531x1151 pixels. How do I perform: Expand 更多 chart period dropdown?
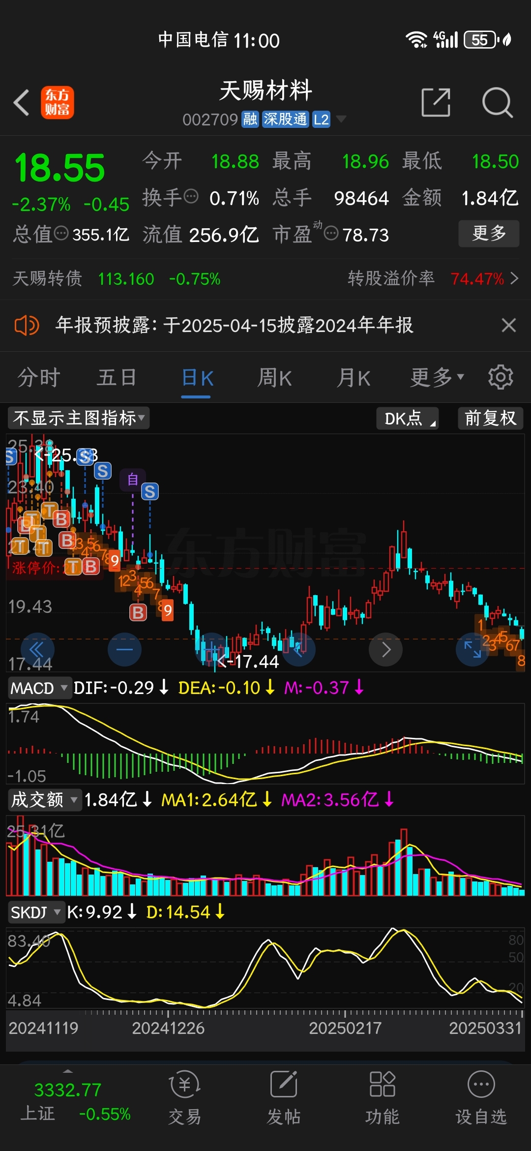[437, 377]
